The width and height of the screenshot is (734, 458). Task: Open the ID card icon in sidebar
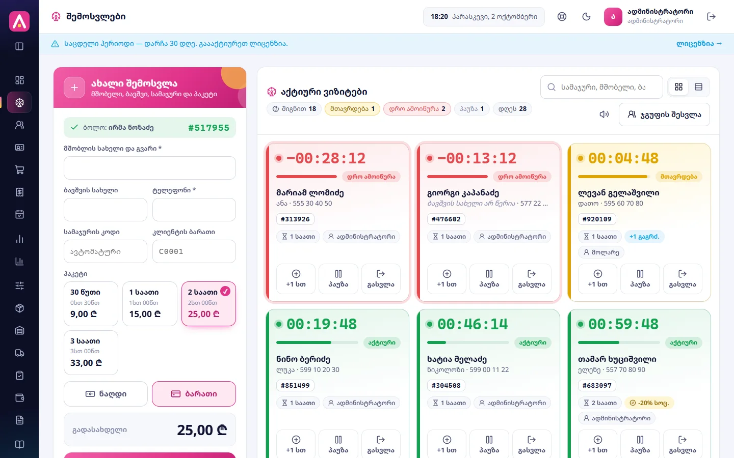click(x=19, y=147)
